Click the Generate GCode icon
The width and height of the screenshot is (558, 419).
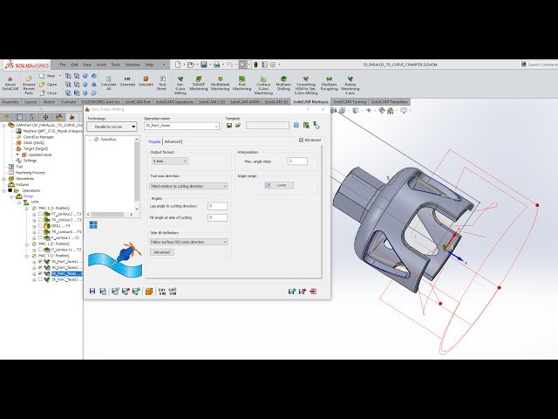pyautogui.click(x=127, y=81)
